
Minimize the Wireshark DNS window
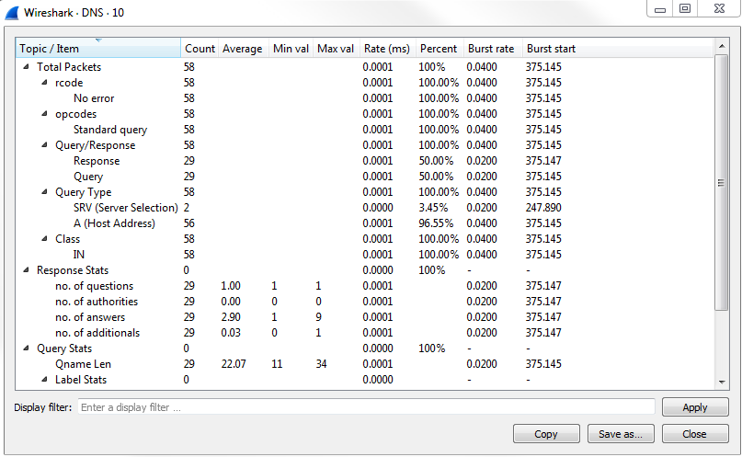pos(660,9)
